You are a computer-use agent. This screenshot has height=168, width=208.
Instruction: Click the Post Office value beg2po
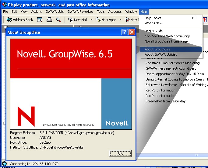tap(45, 142)
